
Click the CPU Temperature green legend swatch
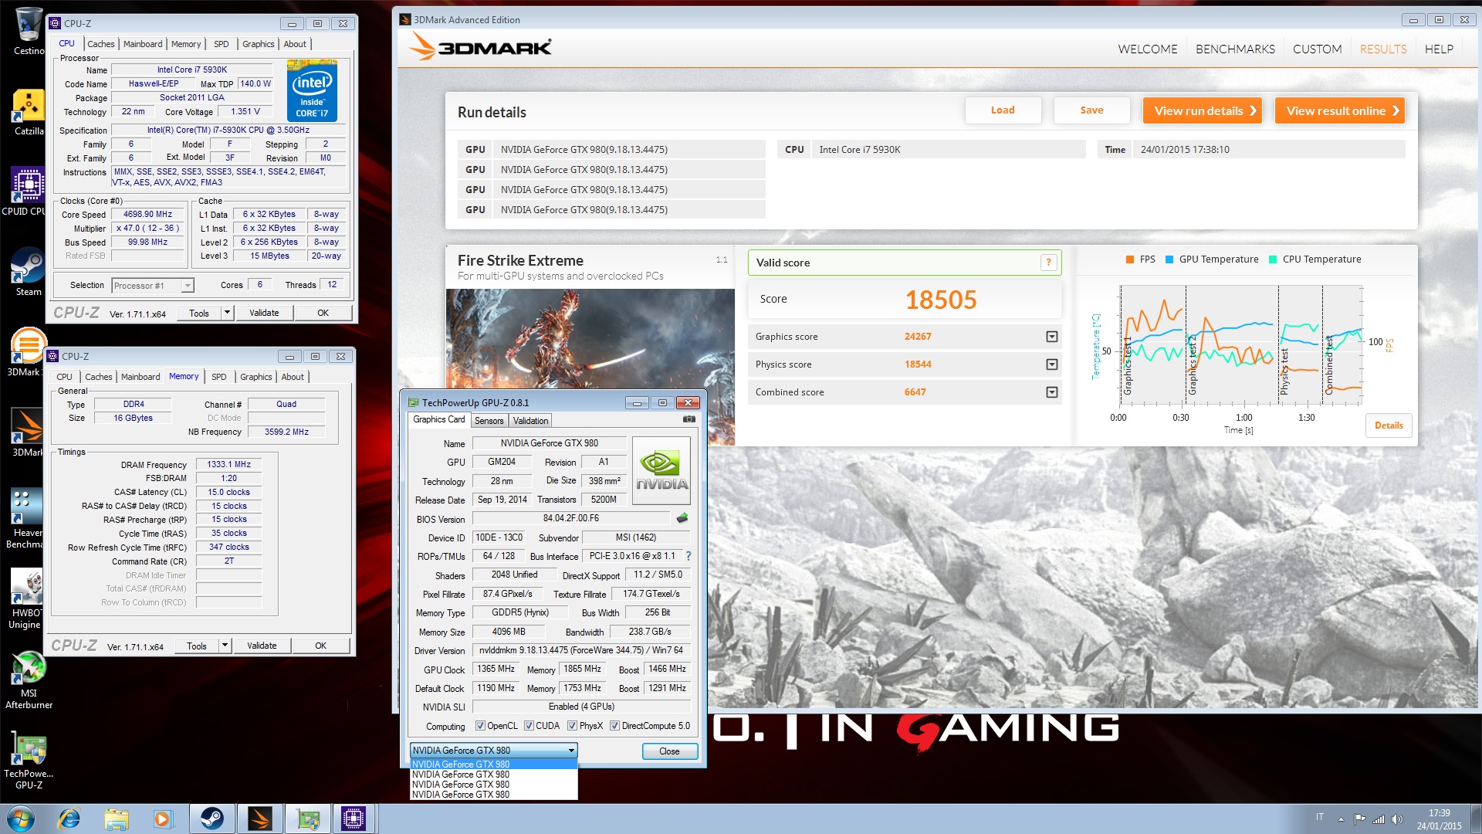tap(1273, 259)
